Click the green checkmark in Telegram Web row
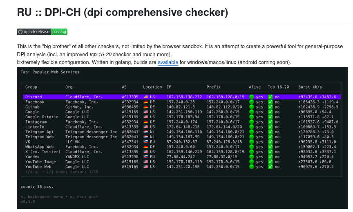Viewport: 353px width, 212px height. (270, 137)
